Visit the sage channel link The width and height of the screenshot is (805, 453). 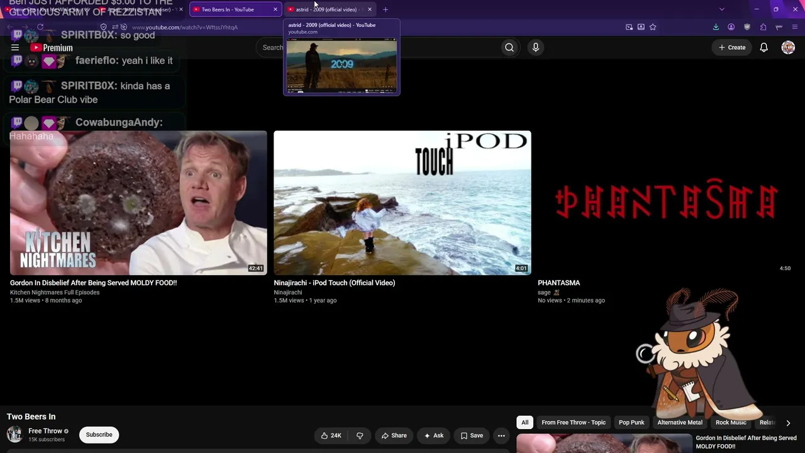coord(544,293)
